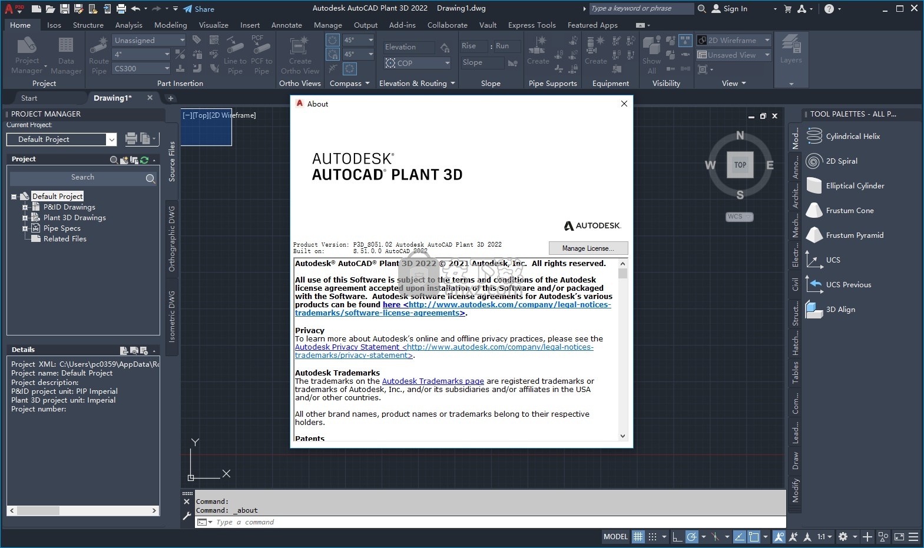Screen dimensions: 924x548
Task: Select the Elliptical Cylinder tool palette item
Action: coord(845,185)
